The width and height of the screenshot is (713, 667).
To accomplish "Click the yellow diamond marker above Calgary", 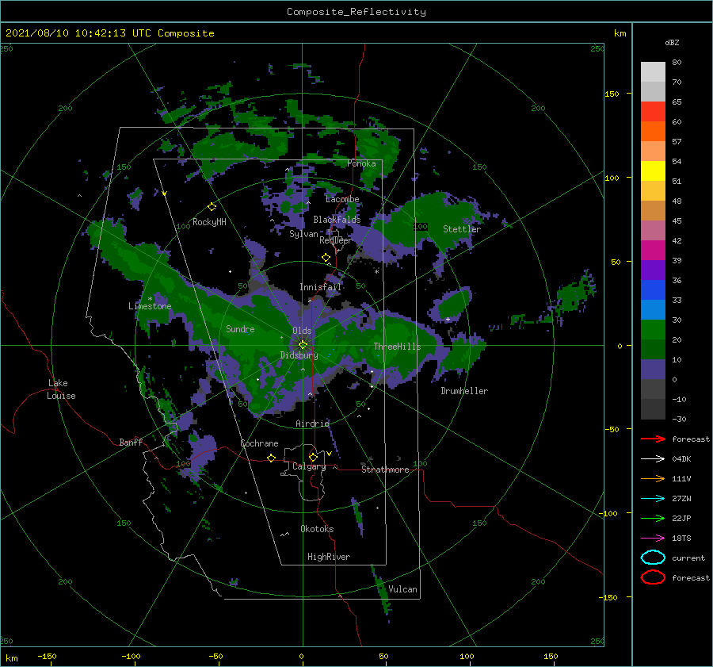I will (313, 457).
